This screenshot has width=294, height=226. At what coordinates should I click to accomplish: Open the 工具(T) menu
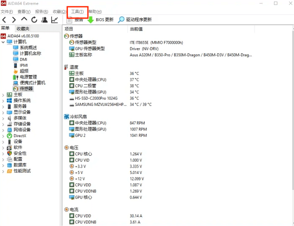(x=78, y=11)
